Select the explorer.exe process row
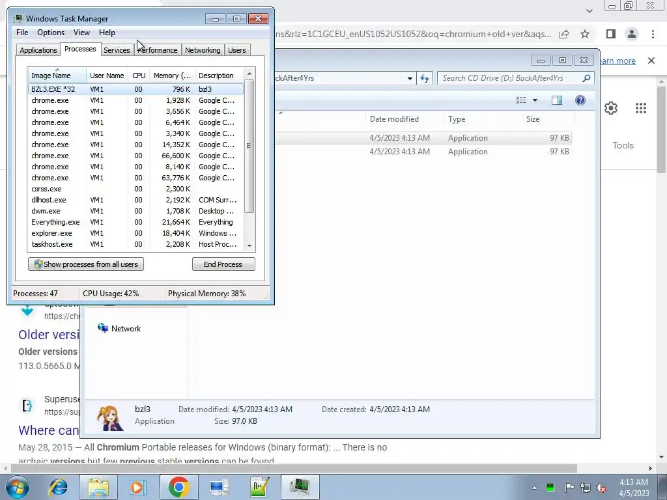Screen dimensions: 667x500 point(135,233)
